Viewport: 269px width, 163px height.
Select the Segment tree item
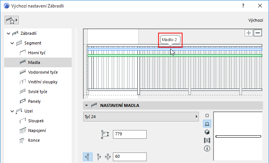tap(33, 43)
